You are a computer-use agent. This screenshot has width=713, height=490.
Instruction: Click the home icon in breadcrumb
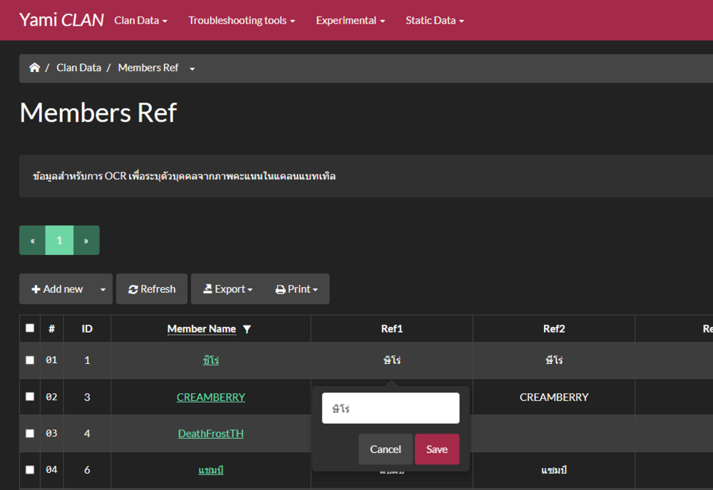[x=34, y=68]
